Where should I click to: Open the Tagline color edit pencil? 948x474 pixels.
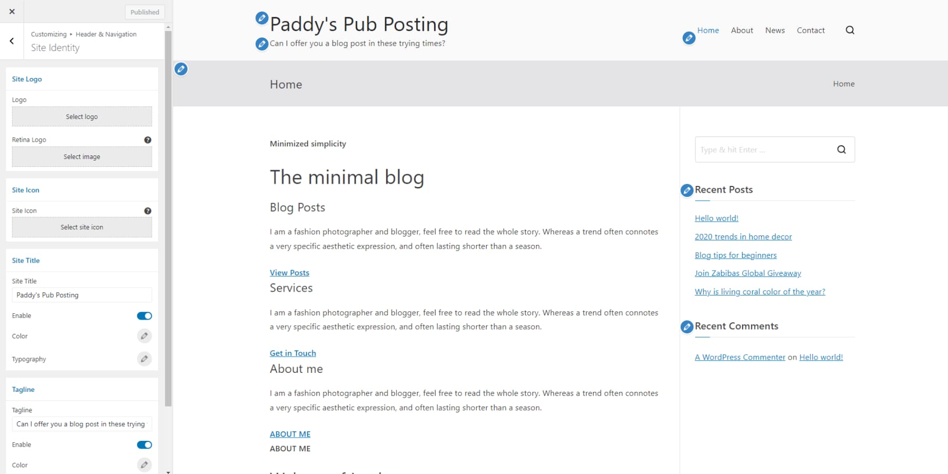point(144,465)
